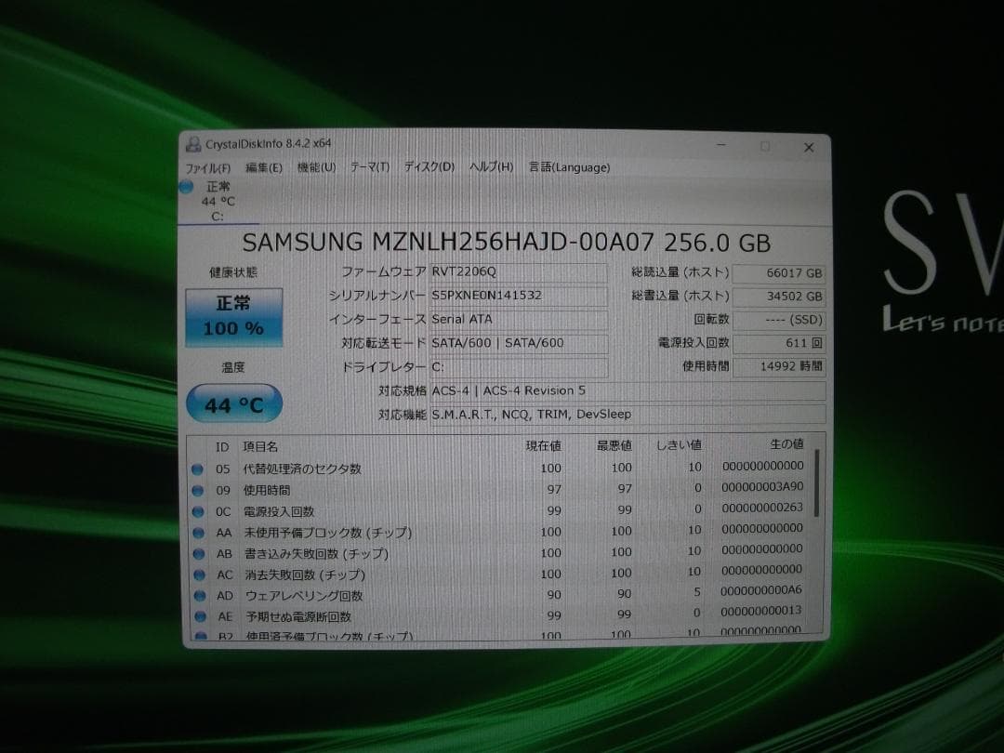Click the CrystalDiskInfo icon in the title bar

coord(192,145)
